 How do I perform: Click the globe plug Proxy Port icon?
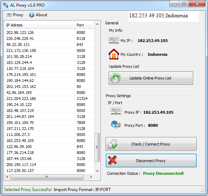tap(116, 125)
